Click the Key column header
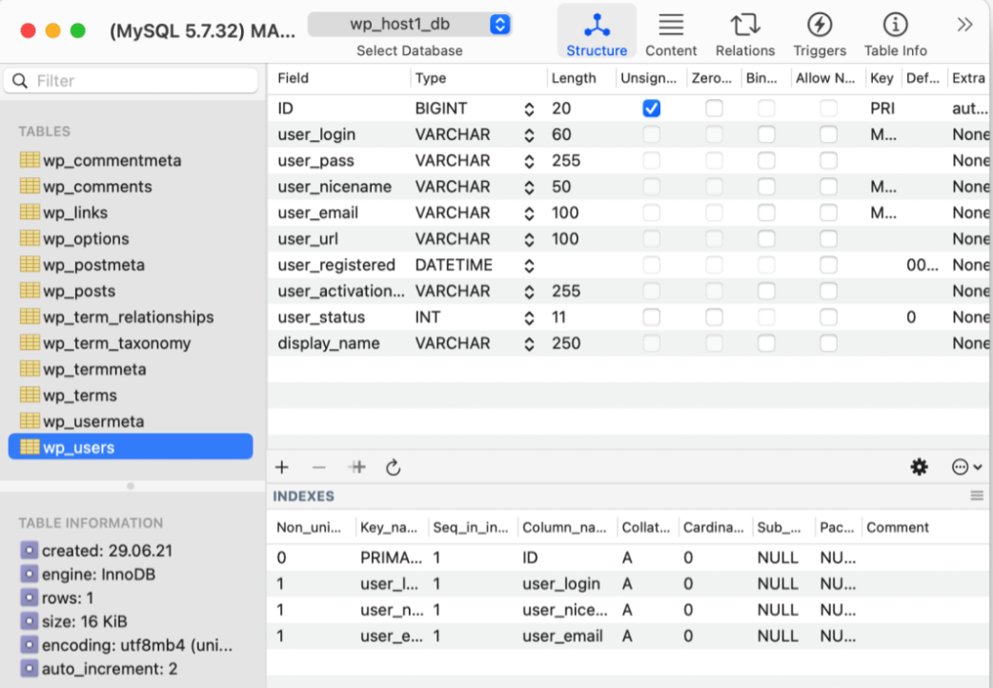The image size is (993, 688). 882,78
